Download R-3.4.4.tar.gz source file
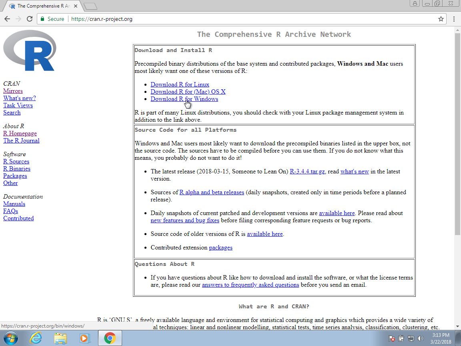Image resolution: width=461 pixels, height=346 pixels. (x=307, y=171)
